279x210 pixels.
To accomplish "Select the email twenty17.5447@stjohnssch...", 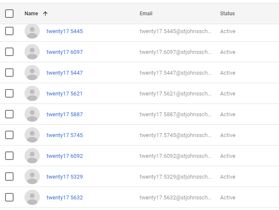I will click(x=175, y=73).
